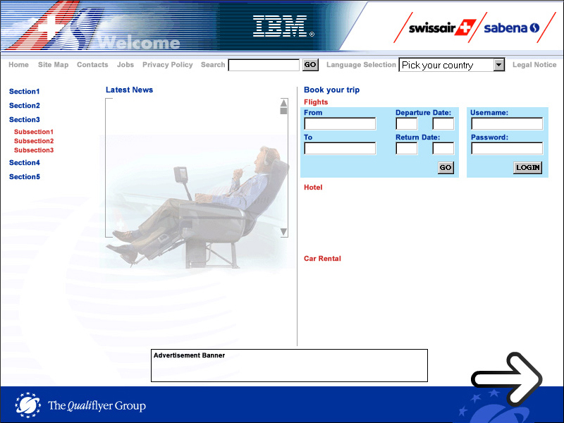The image size is (564, 423).
Task: Open the Site Map menu item
Action: pyautogui.click(x=53, y=65)
